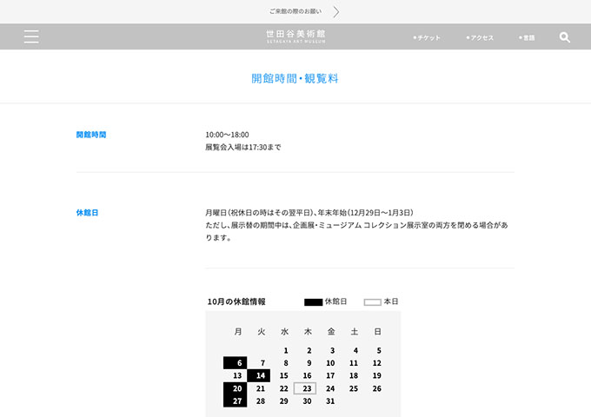Screen dimensions: 591x417
Task: Click the 日 weekday header
Action: [378, 332]
